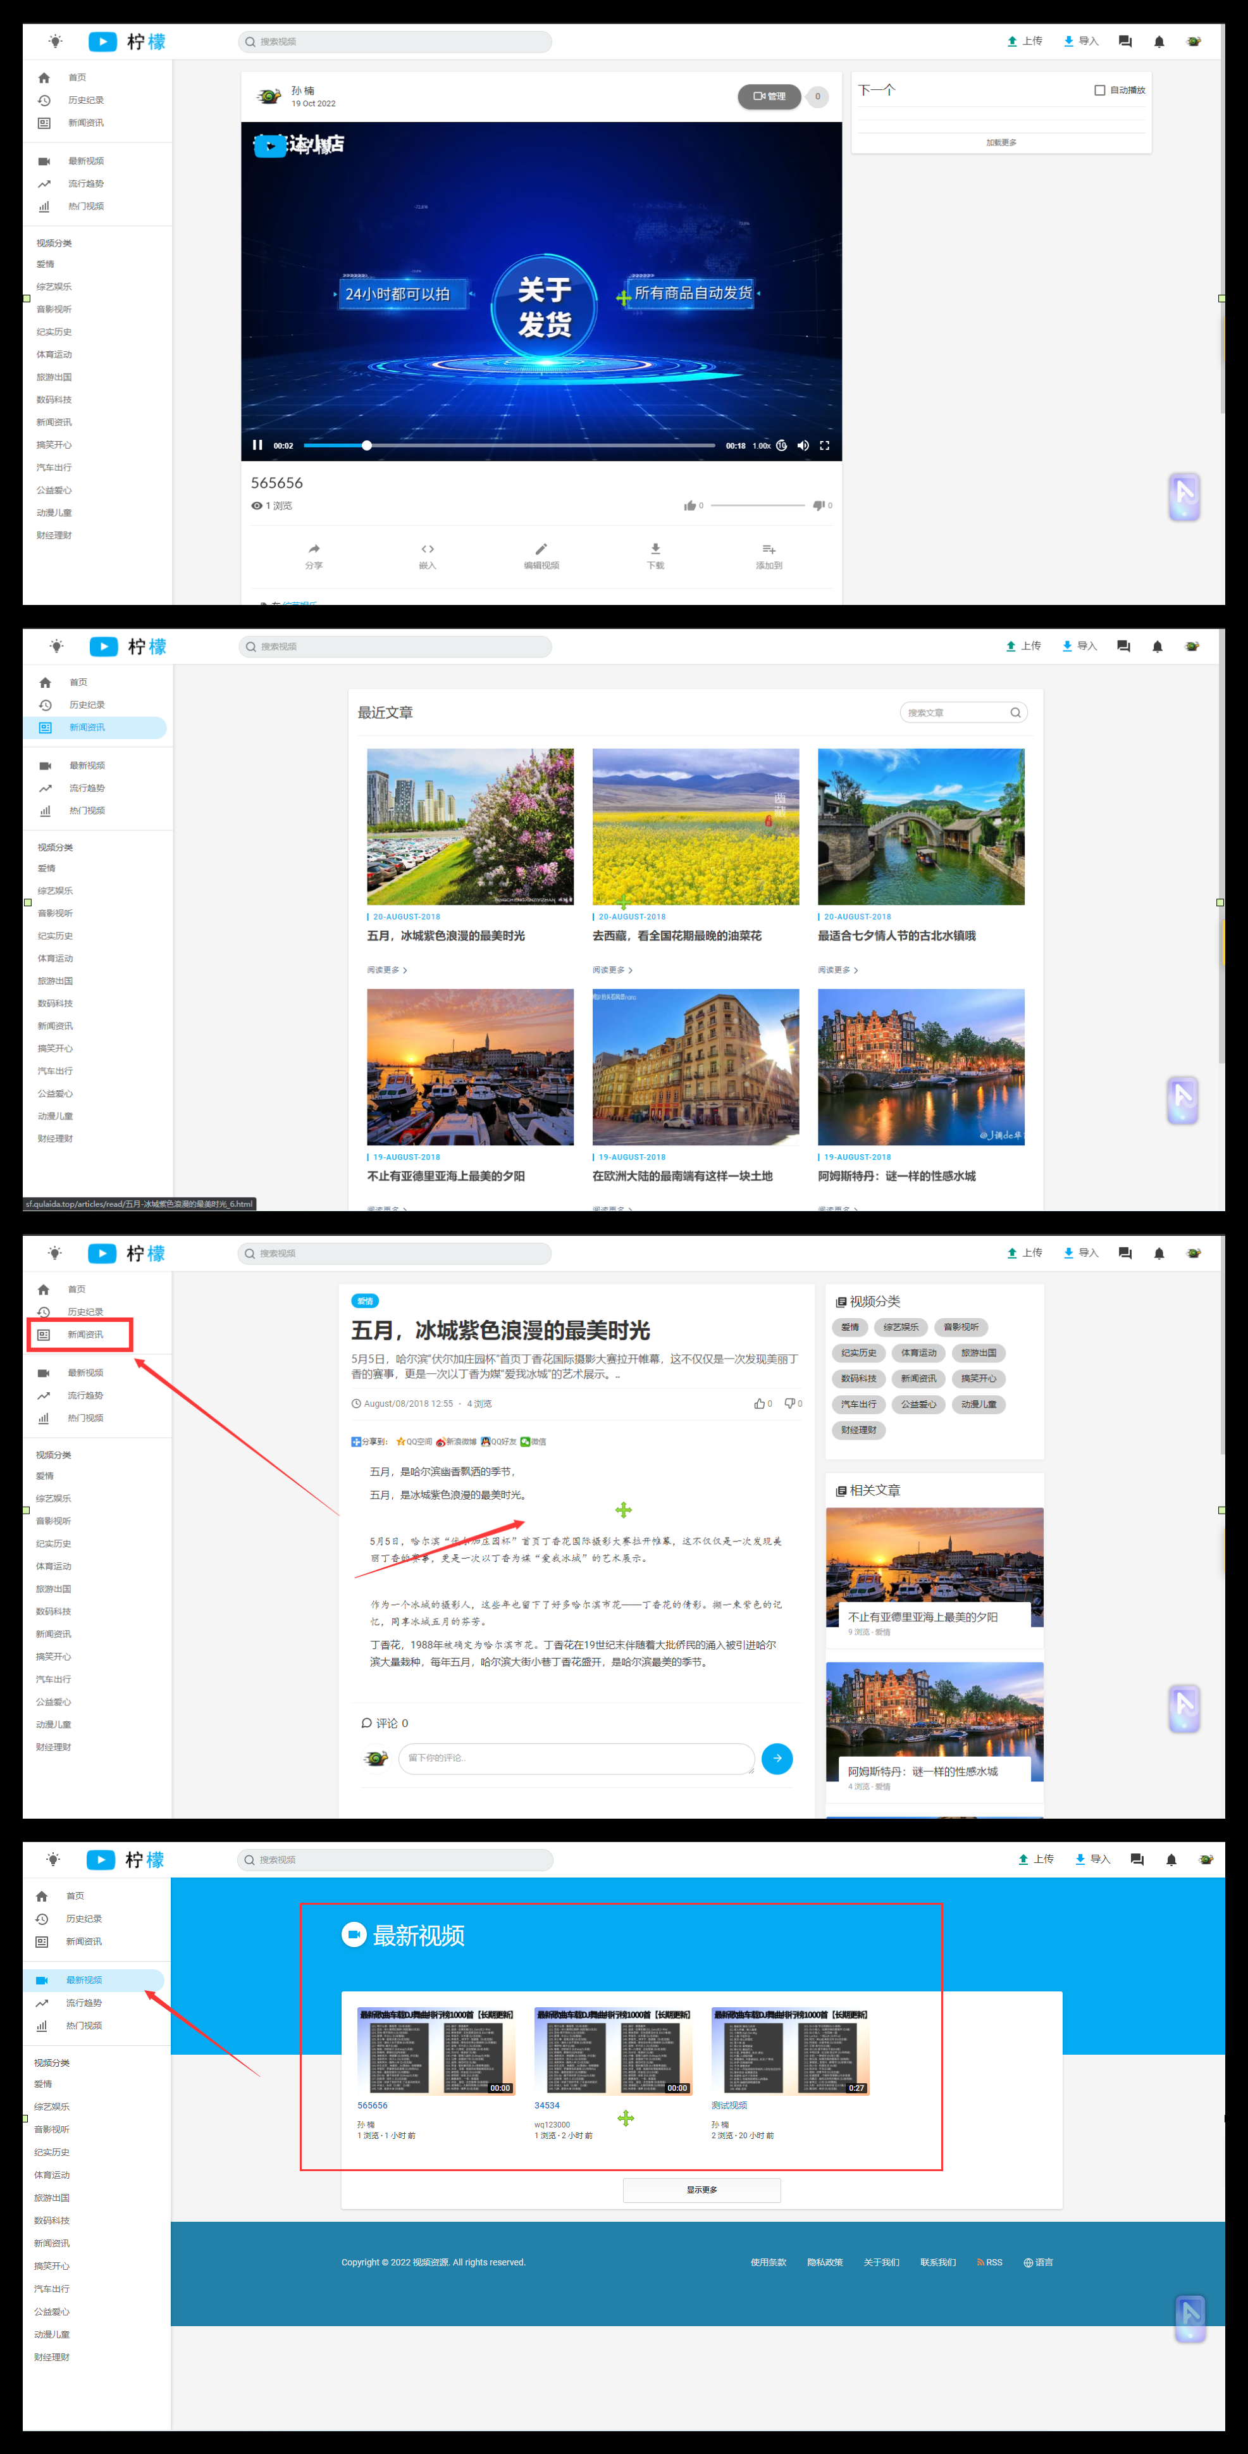Viewport: 1248px width, 2454px height.
Task: Open the 联系我们 footer link
Action: click(937, 2262)
